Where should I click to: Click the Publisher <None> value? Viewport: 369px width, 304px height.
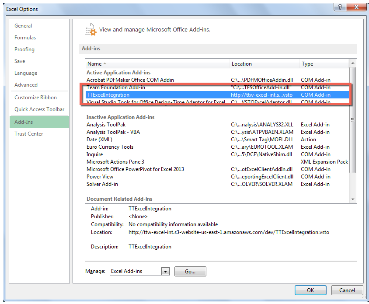(x=138, y=217)
